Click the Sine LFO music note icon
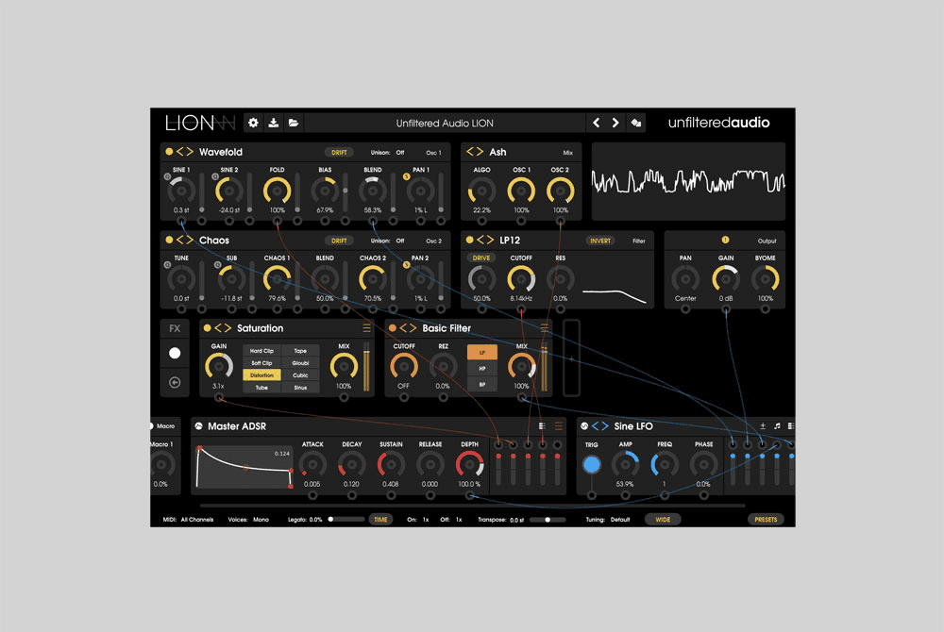944x632 pixels. pos(777,425)
